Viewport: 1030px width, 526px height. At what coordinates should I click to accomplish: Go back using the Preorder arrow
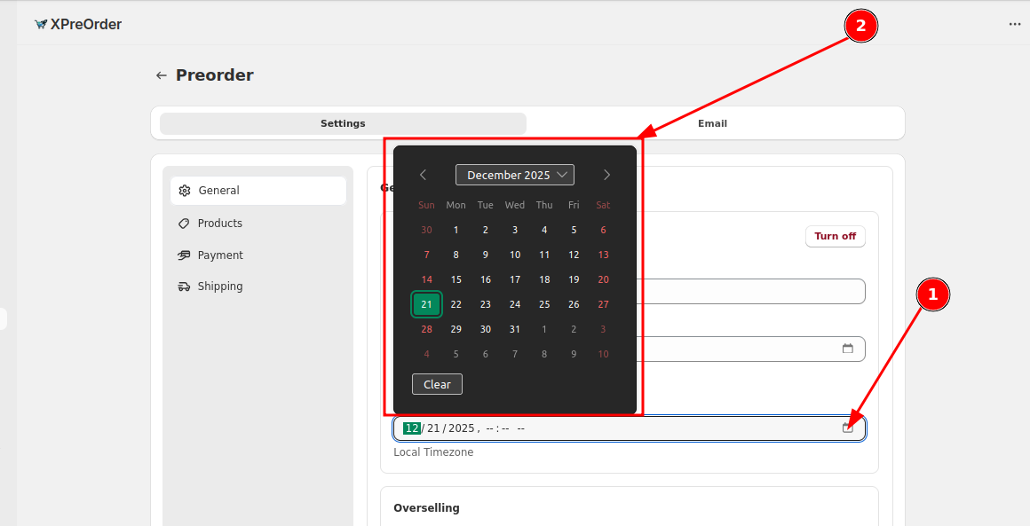(x=161, y=75)
